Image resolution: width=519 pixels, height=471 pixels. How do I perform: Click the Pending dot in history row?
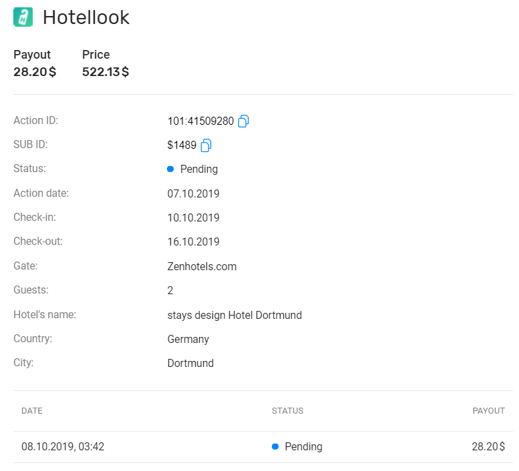coord(275,446)
